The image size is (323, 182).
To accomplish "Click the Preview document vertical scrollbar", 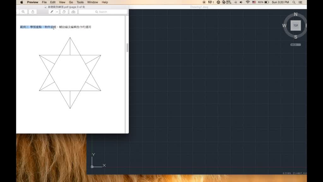I will tap(127, 48).
